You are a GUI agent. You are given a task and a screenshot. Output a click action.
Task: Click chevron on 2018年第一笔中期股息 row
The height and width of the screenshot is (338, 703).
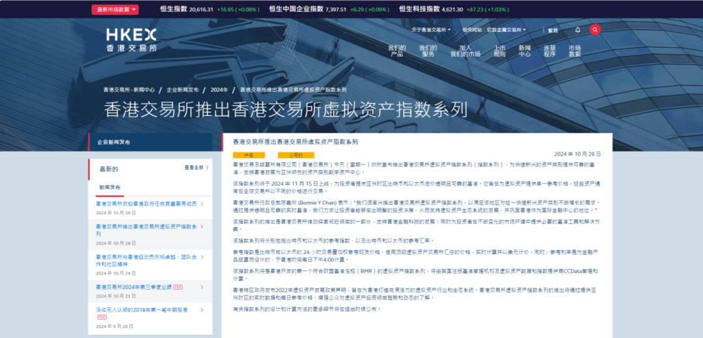(x=202, y=310)
